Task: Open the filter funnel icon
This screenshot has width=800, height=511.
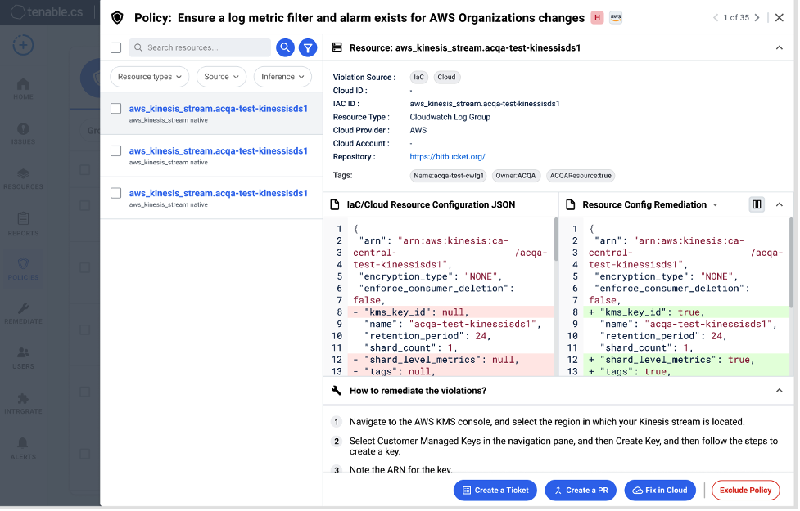Action: (308, 47)
